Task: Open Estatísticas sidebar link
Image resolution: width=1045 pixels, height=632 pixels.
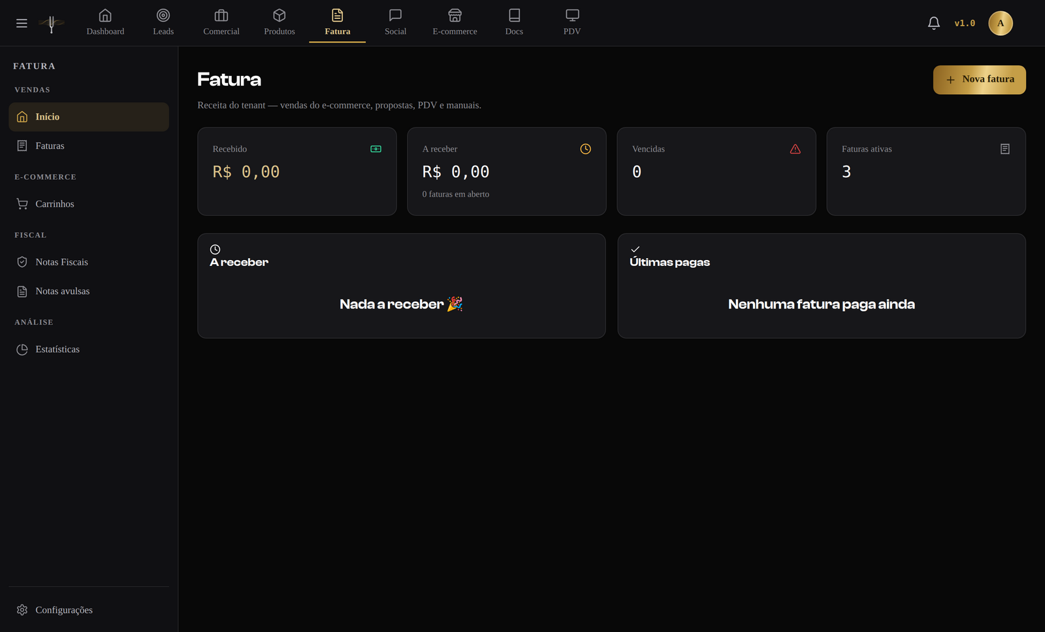Action: 89,350
